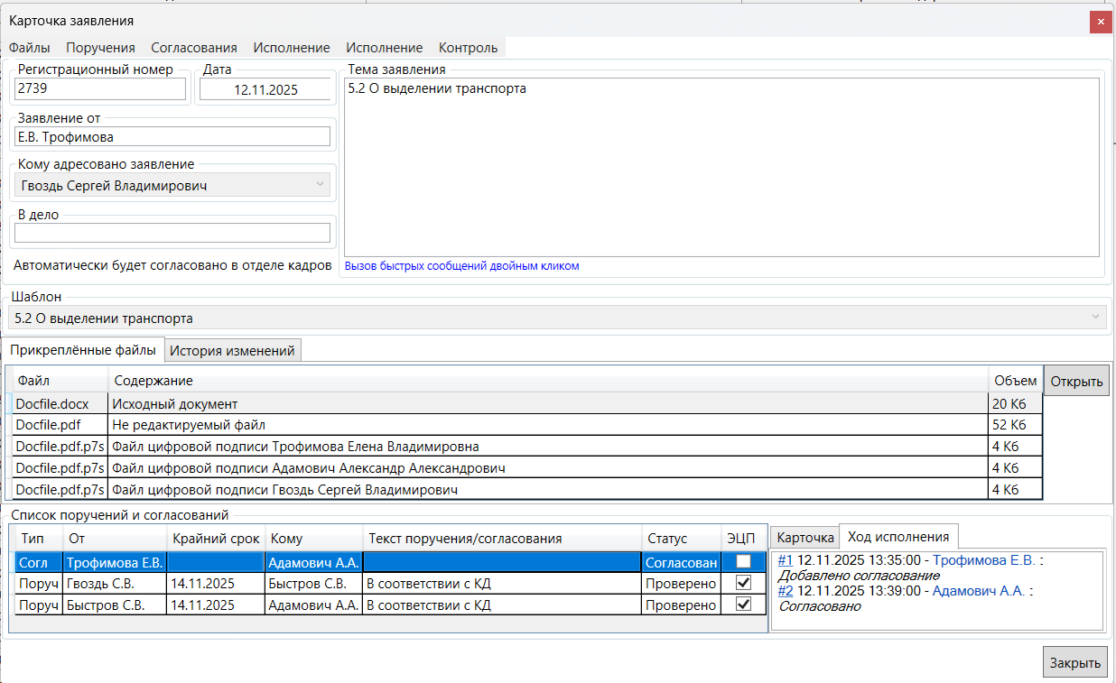Viewport: 1116px width, 683px height.
Task: Toggle ЭЦП checkbox in Трофимова Е.В. row
Action: pos(743,562)
